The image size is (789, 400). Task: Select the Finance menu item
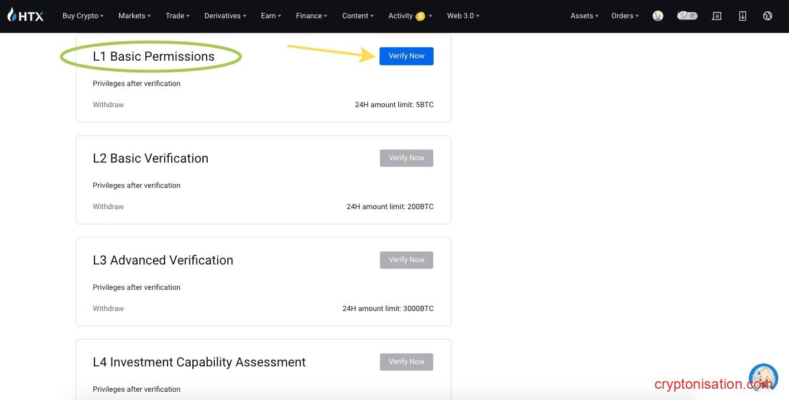point(311,16)
